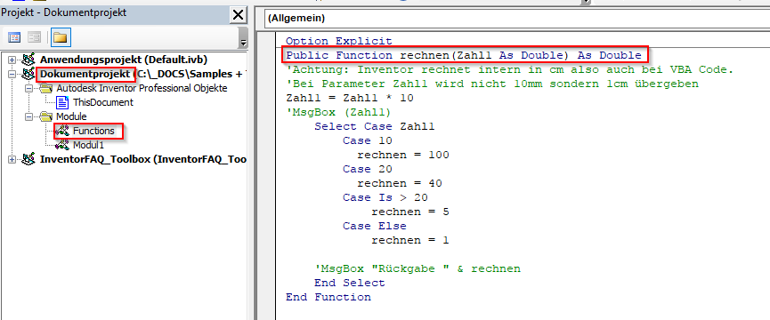Click the View Object icon in Project toolbar

34,37
